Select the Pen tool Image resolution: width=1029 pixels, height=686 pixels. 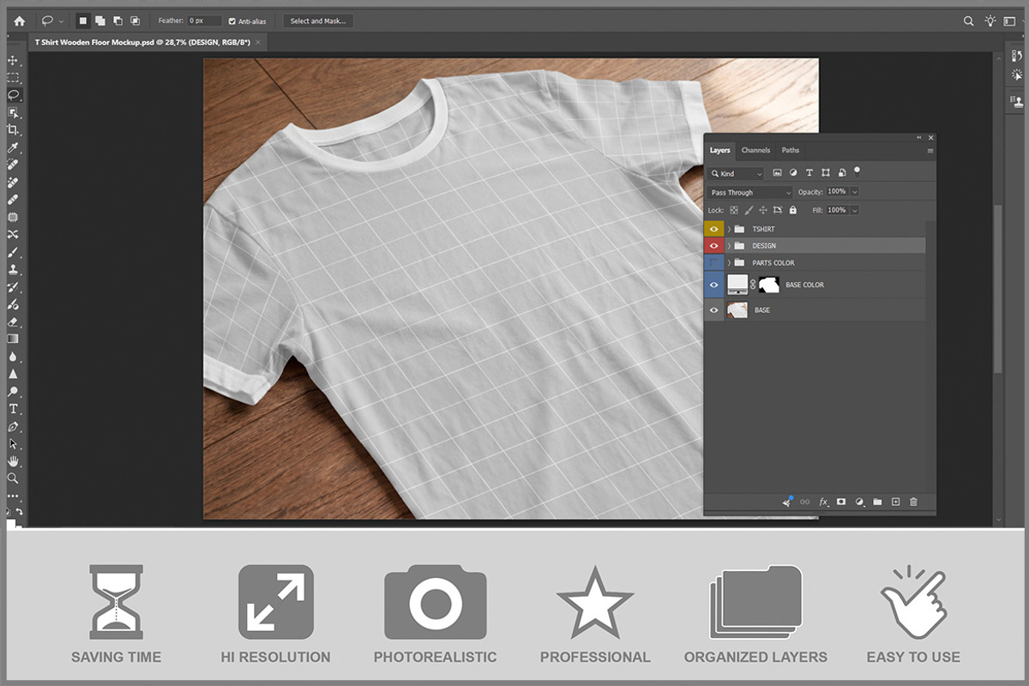(x=13, y=426)
